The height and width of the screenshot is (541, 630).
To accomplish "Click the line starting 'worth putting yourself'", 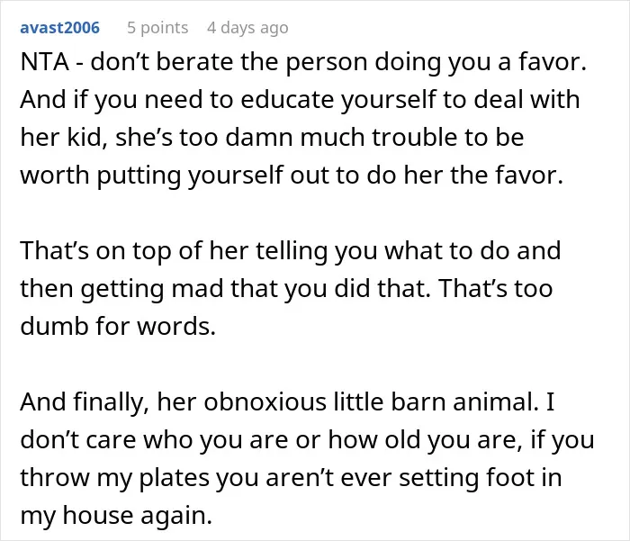I will pyautogui.click(x=292, y=176).
